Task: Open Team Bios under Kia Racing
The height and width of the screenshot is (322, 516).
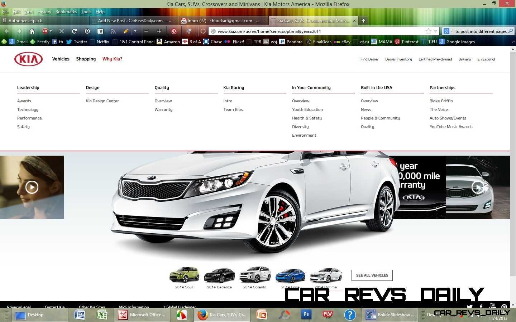Action: [x=233, y=109]
